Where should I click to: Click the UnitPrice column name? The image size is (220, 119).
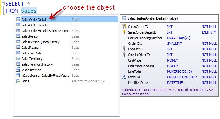tap(134, 60)
